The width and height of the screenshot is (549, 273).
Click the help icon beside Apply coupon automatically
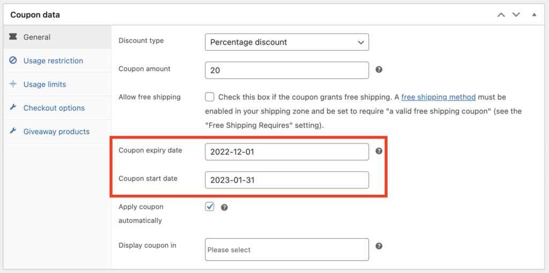(x=224, y=207)
